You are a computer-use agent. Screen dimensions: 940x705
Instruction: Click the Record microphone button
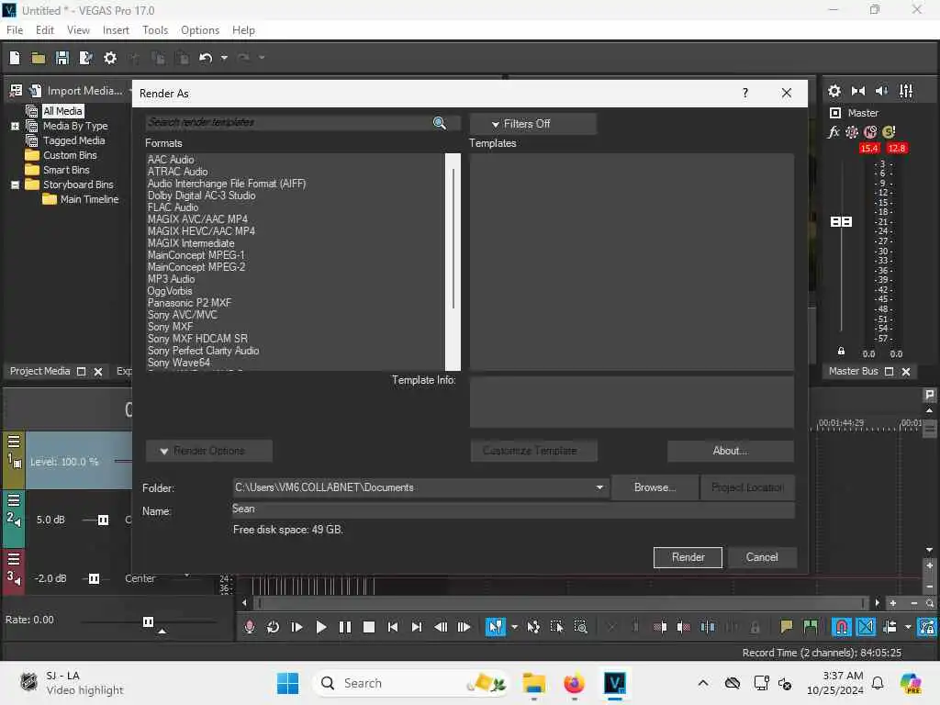pyautogui.click(x=250, y=627)
